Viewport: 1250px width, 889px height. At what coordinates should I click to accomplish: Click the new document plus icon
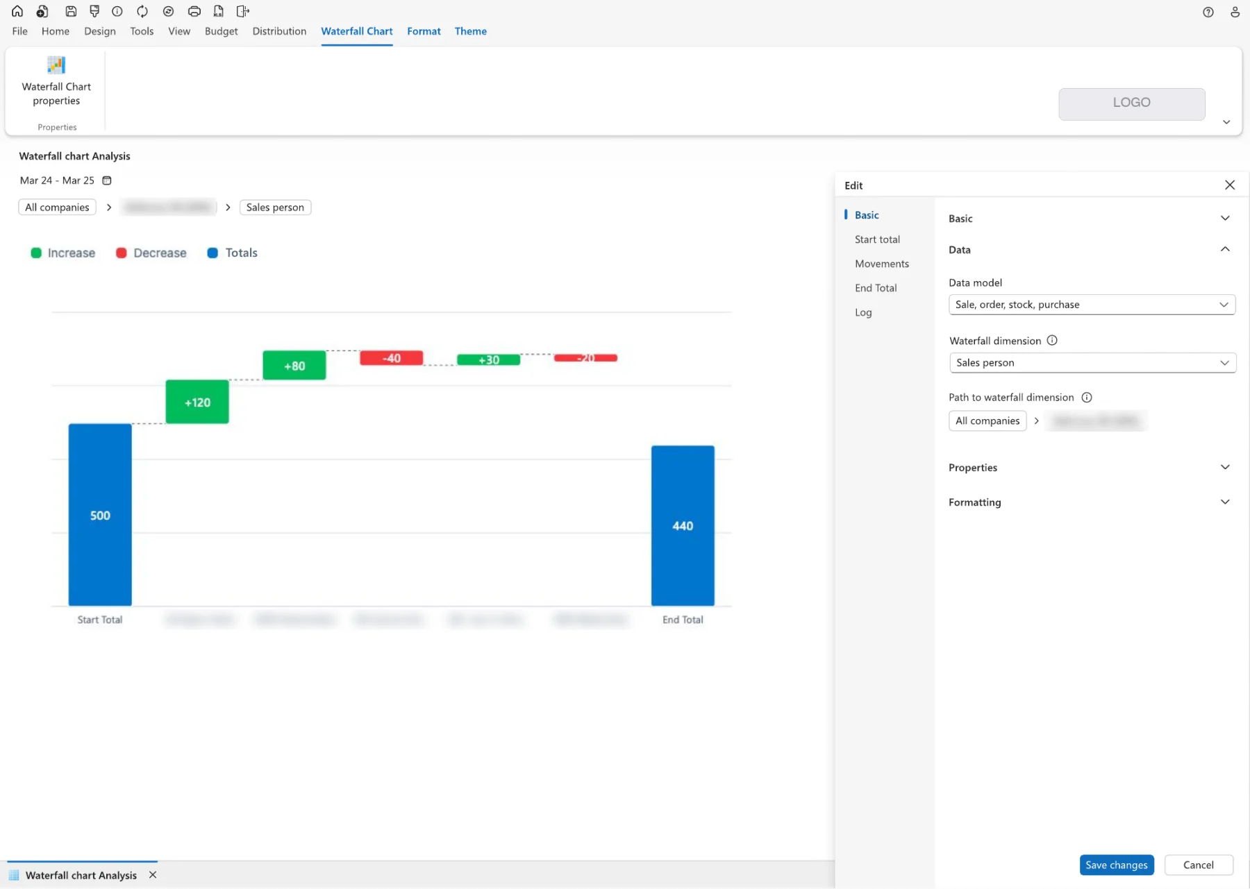pyautogui.click(x=42, y=11)
